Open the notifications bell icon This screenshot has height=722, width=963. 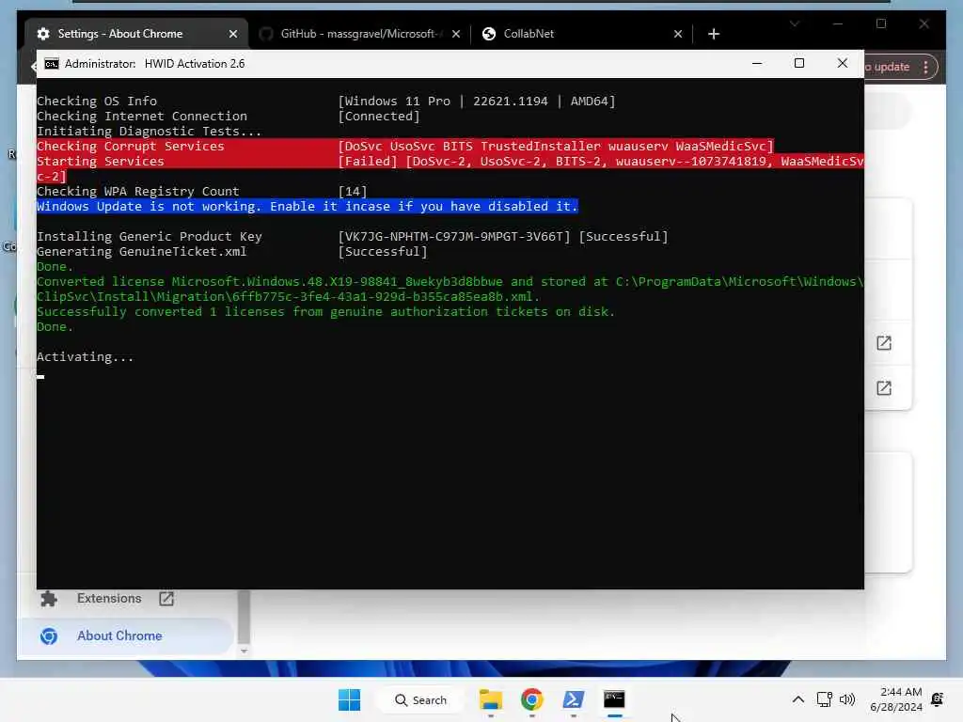938,699
